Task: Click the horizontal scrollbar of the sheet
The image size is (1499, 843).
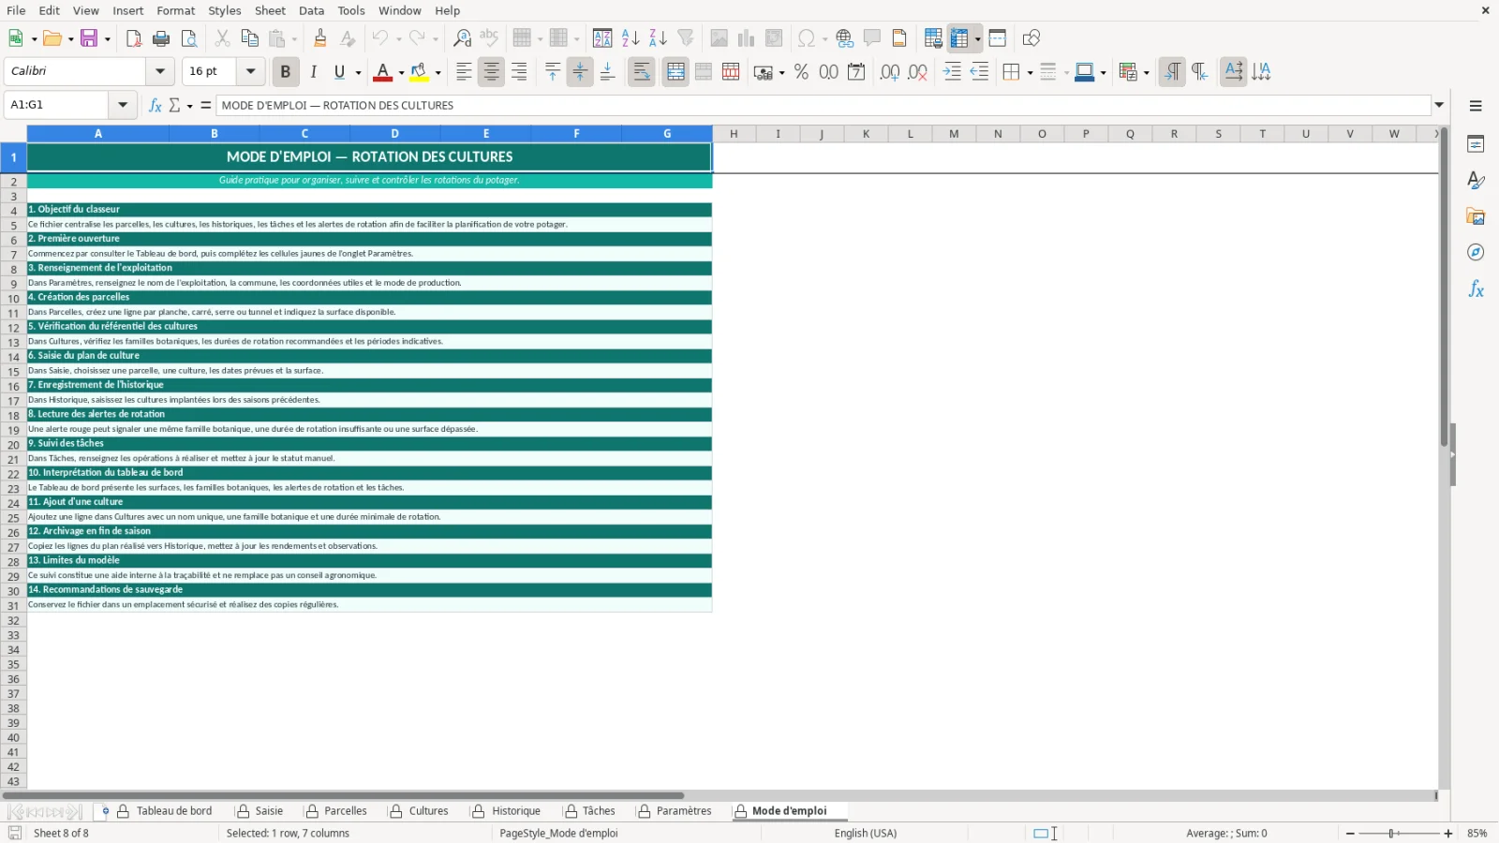Action: tap(344, 796)
